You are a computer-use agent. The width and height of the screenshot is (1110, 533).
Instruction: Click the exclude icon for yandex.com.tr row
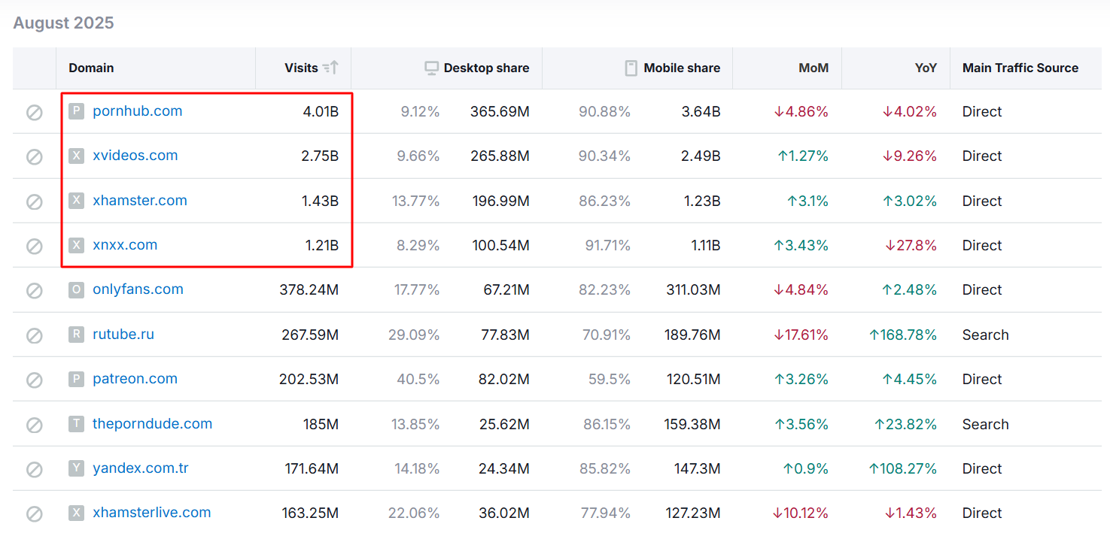35,469
